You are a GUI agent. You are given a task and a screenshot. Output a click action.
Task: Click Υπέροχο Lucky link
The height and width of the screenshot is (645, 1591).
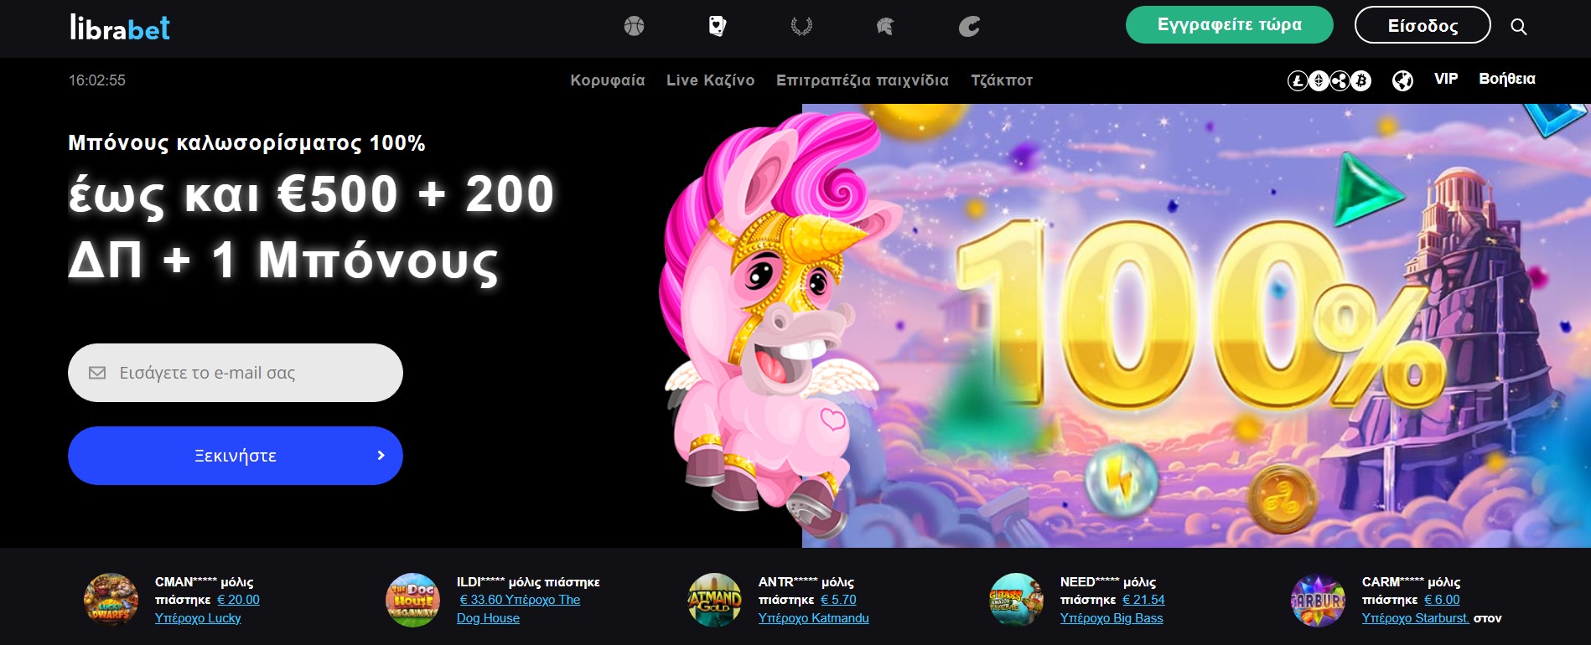198,618
